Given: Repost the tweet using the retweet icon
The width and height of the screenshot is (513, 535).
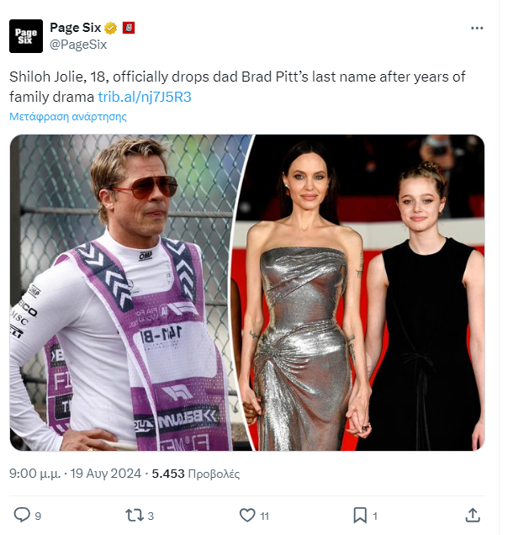Looking at the screenshot, I should [x=134, y=514].
